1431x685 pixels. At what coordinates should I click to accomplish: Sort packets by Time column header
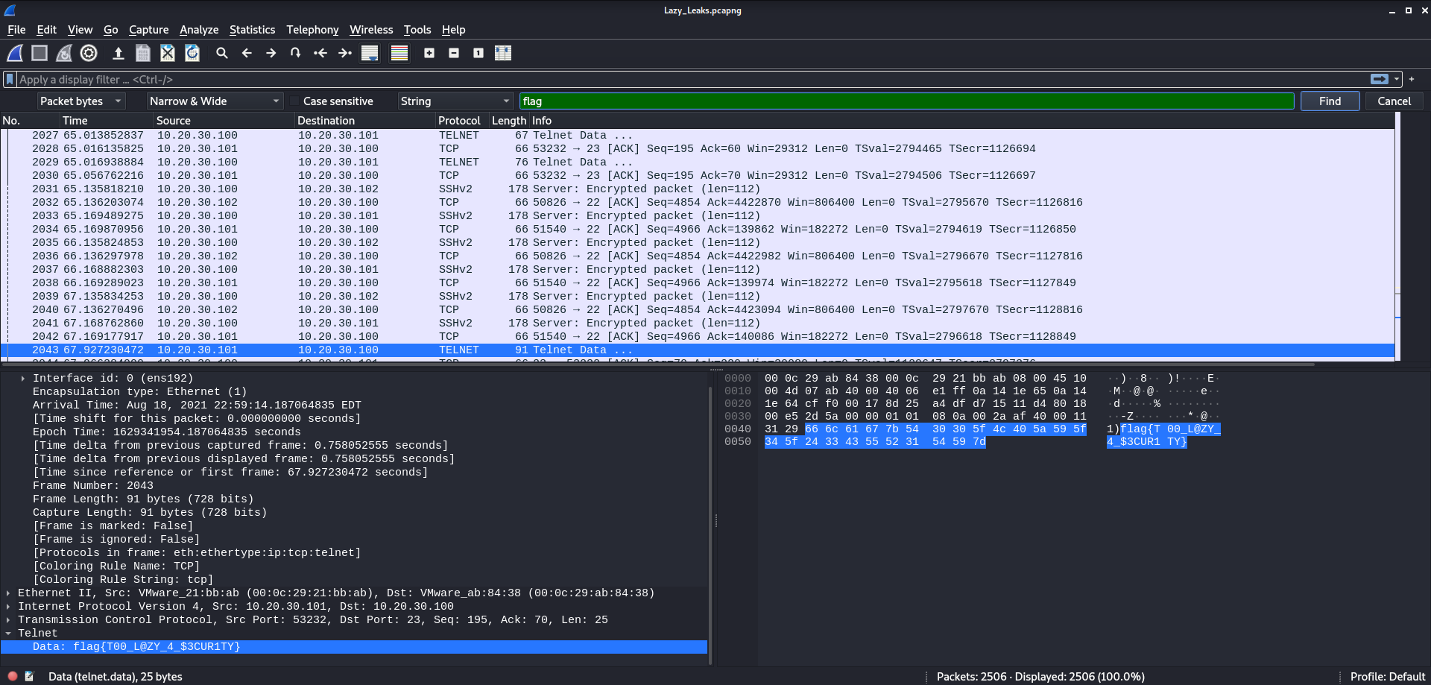[x=107, y=121]
